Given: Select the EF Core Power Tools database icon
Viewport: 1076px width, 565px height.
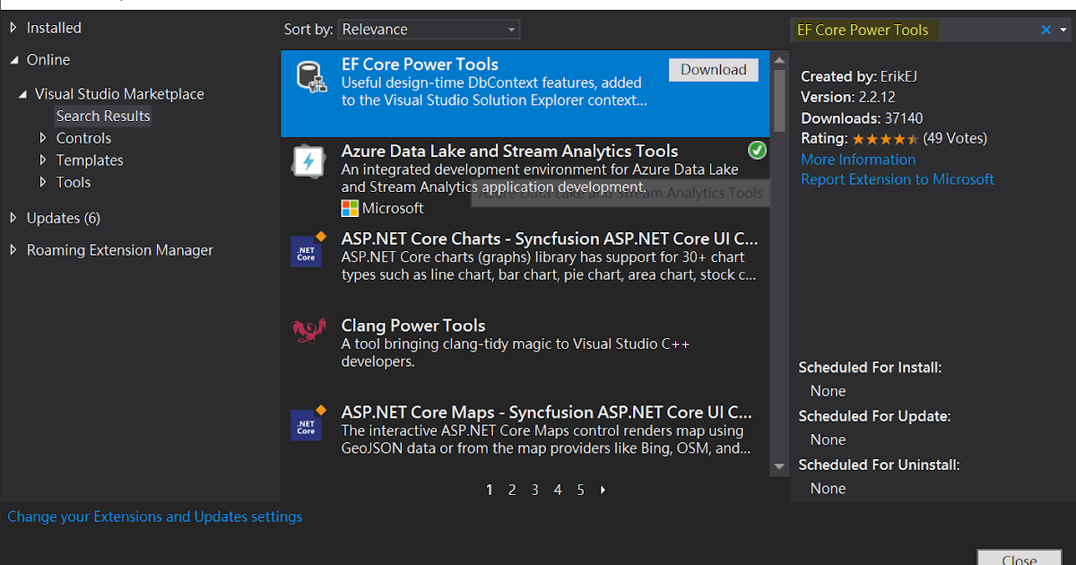Looking at the screenshot, I should point(309,75).
